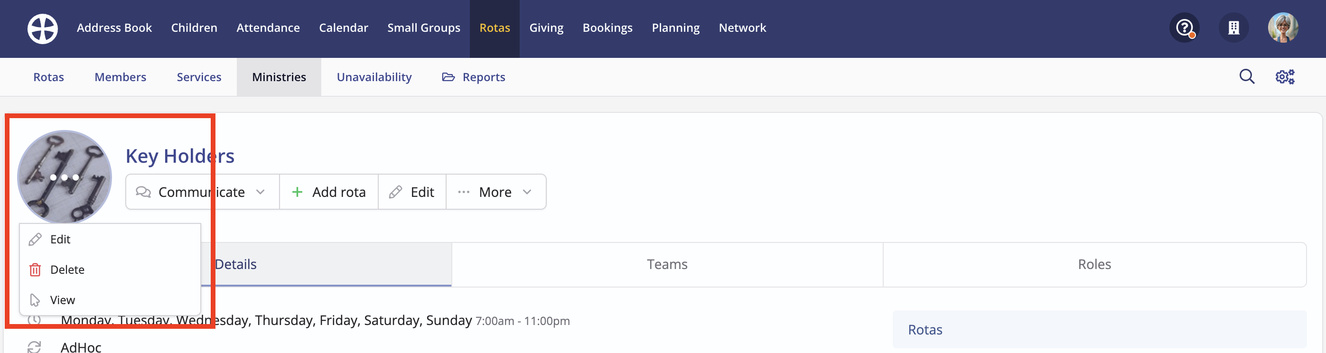Click the green plus Add rota icon
Viewport: 1326px width, 353px height.
pyautogui.click(x=297, y=192)
